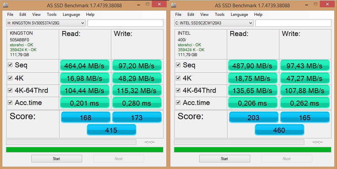Image resolution: width=337 pixels, height=169 pixels.
Task: Toggle Acc.time checkbox in Kingston window
Action: click(x=10, y=102)
